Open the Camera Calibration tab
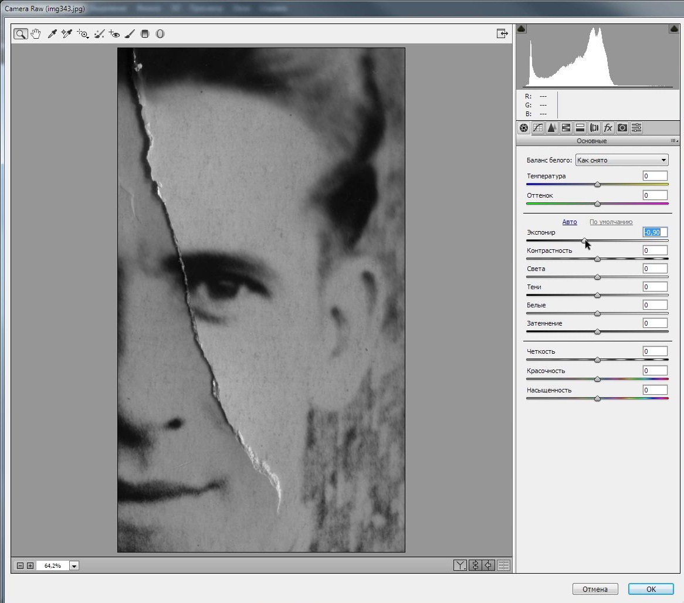 [622, 128]
